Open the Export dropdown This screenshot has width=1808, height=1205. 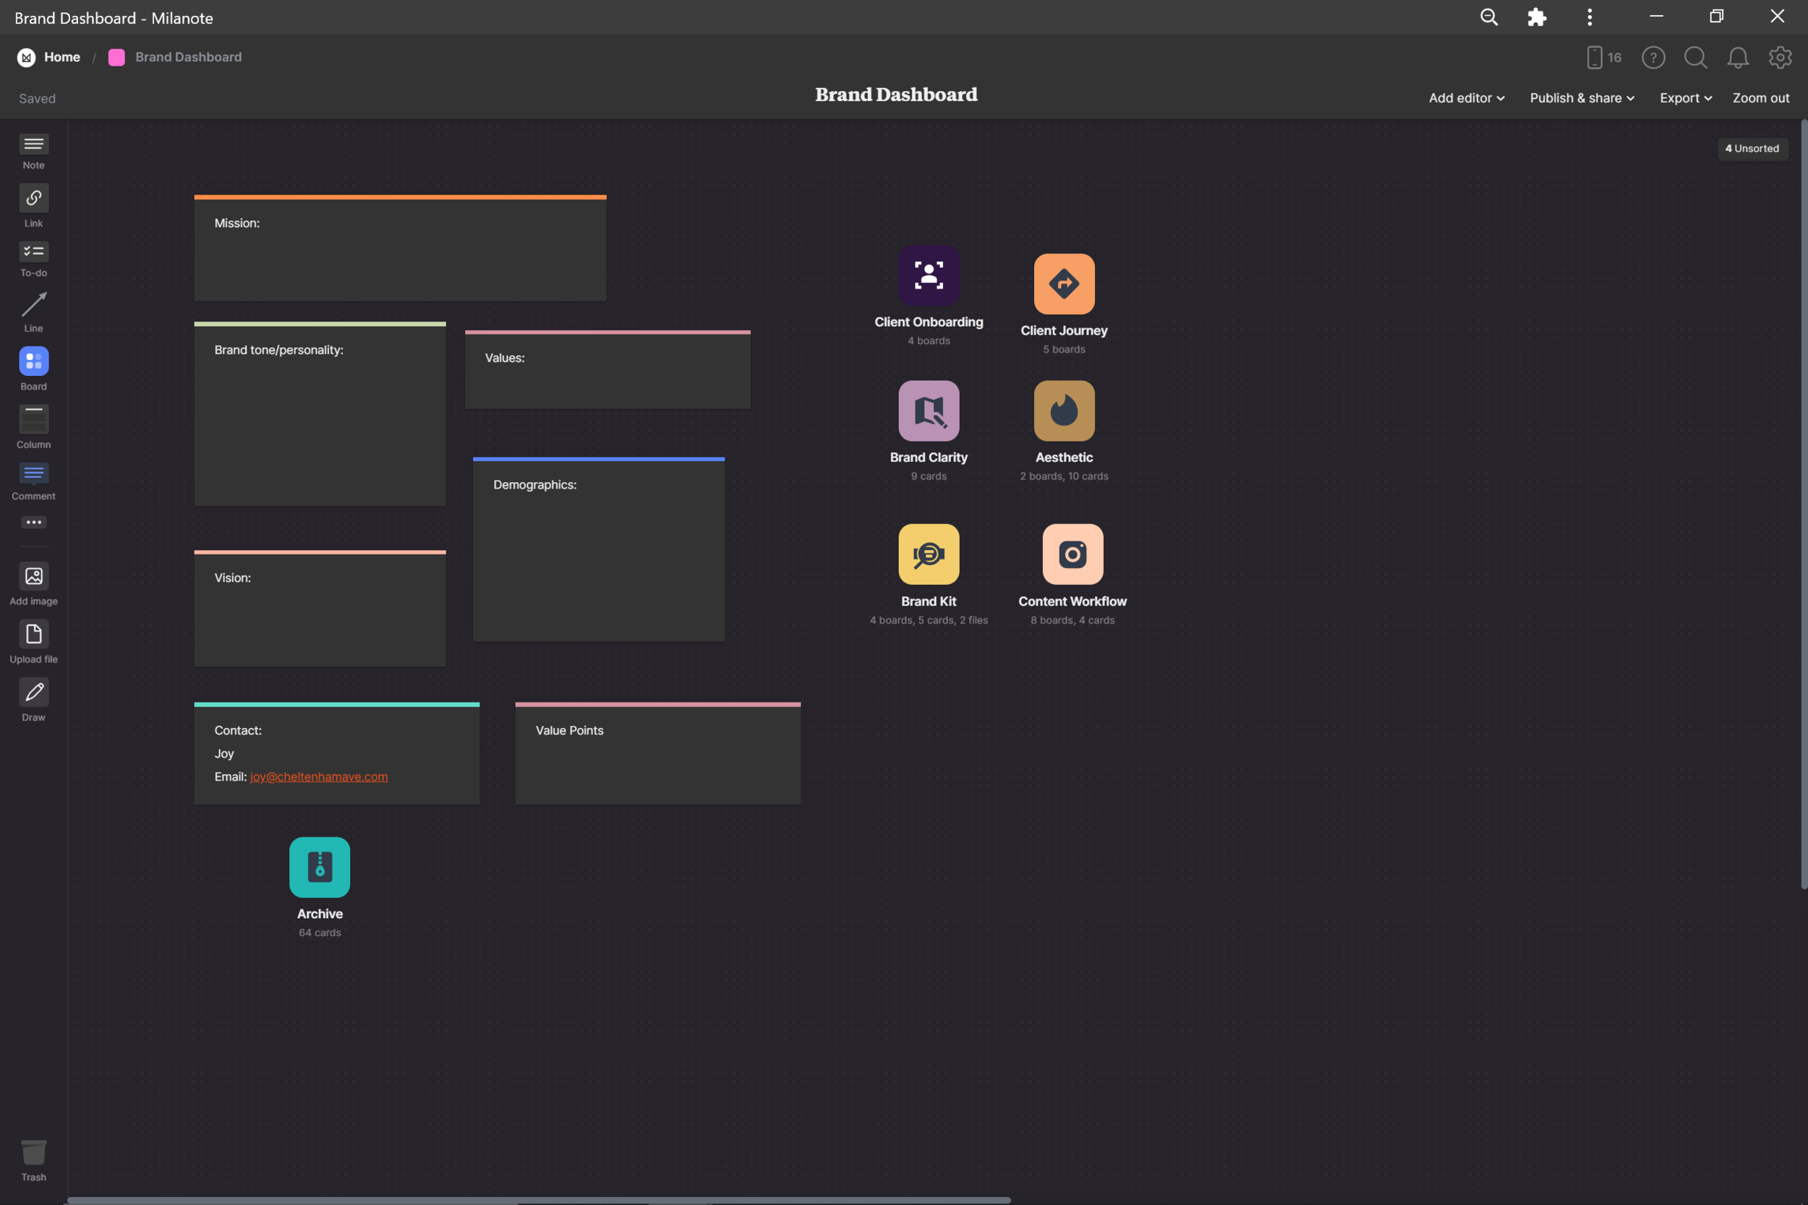(x=1685, y=98)
